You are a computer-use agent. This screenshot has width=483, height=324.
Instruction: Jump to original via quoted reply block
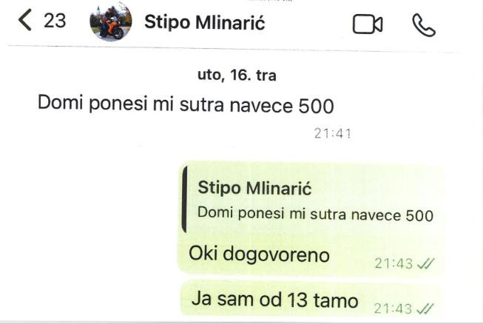point(311,200)
